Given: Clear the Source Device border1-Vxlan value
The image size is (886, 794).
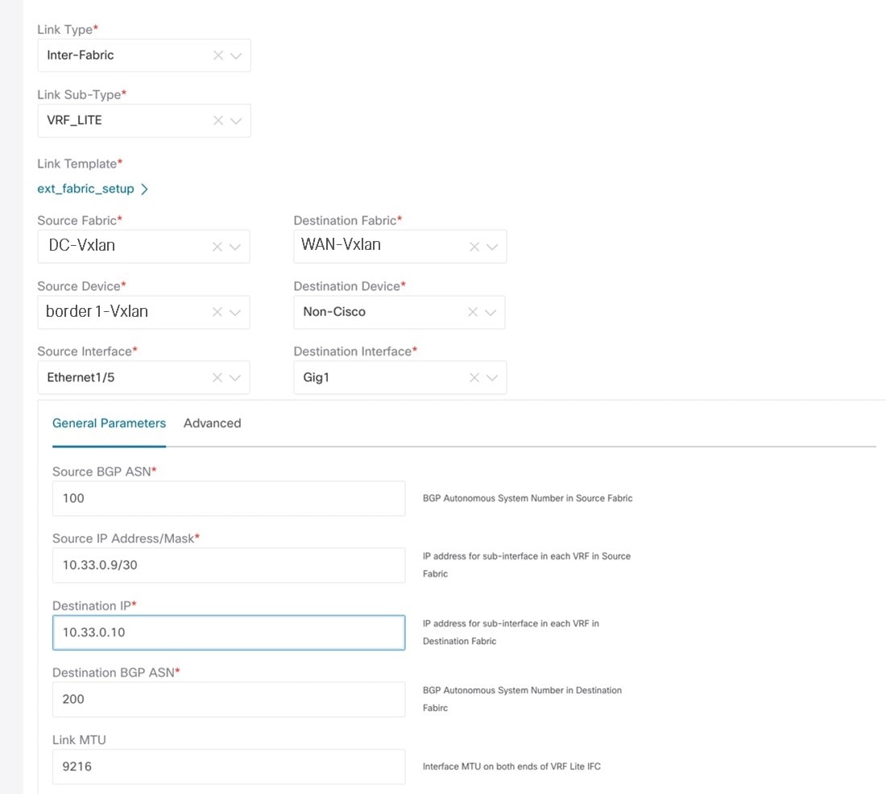Looking at the screenshot, I should click(x=217, y=312).
